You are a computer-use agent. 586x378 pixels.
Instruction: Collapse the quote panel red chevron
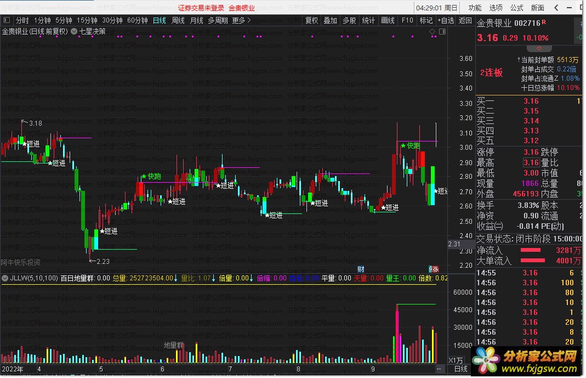coord(539,49)
